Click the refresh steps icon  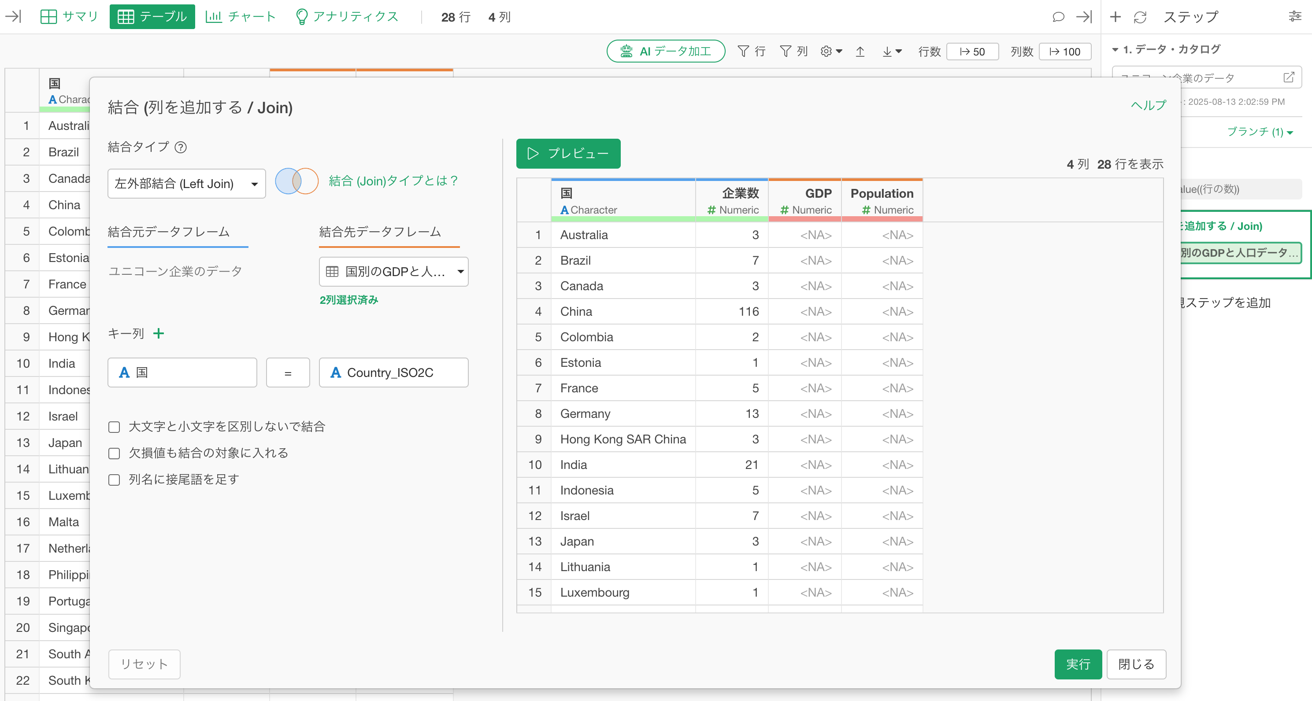click(1140, 17)
